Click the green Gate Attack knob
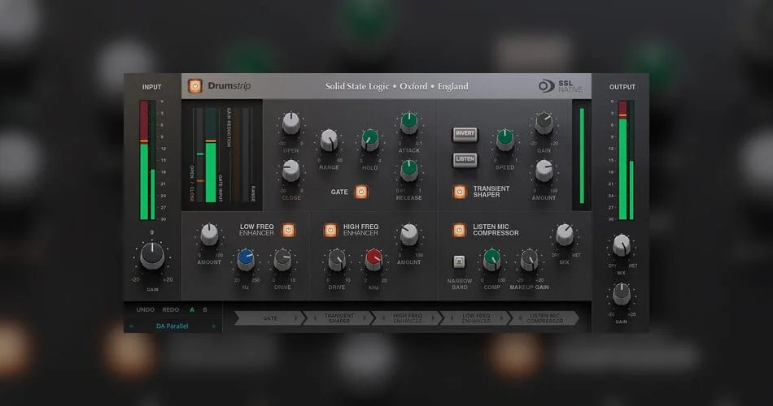The height and width of the screenshot is (406, 773). tap(408, 123)
